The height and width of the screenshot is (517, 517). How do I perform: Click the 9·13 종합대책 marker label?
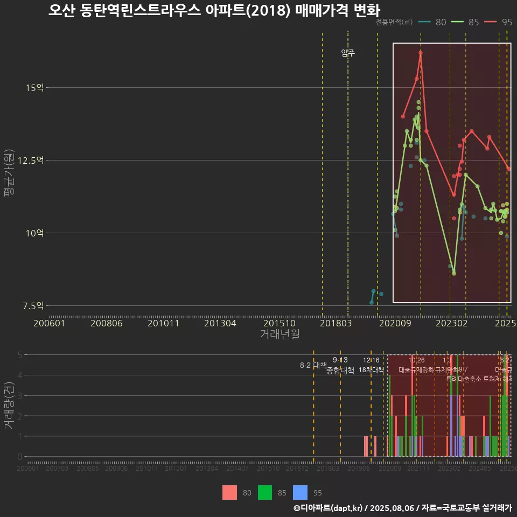coord(340,365)
